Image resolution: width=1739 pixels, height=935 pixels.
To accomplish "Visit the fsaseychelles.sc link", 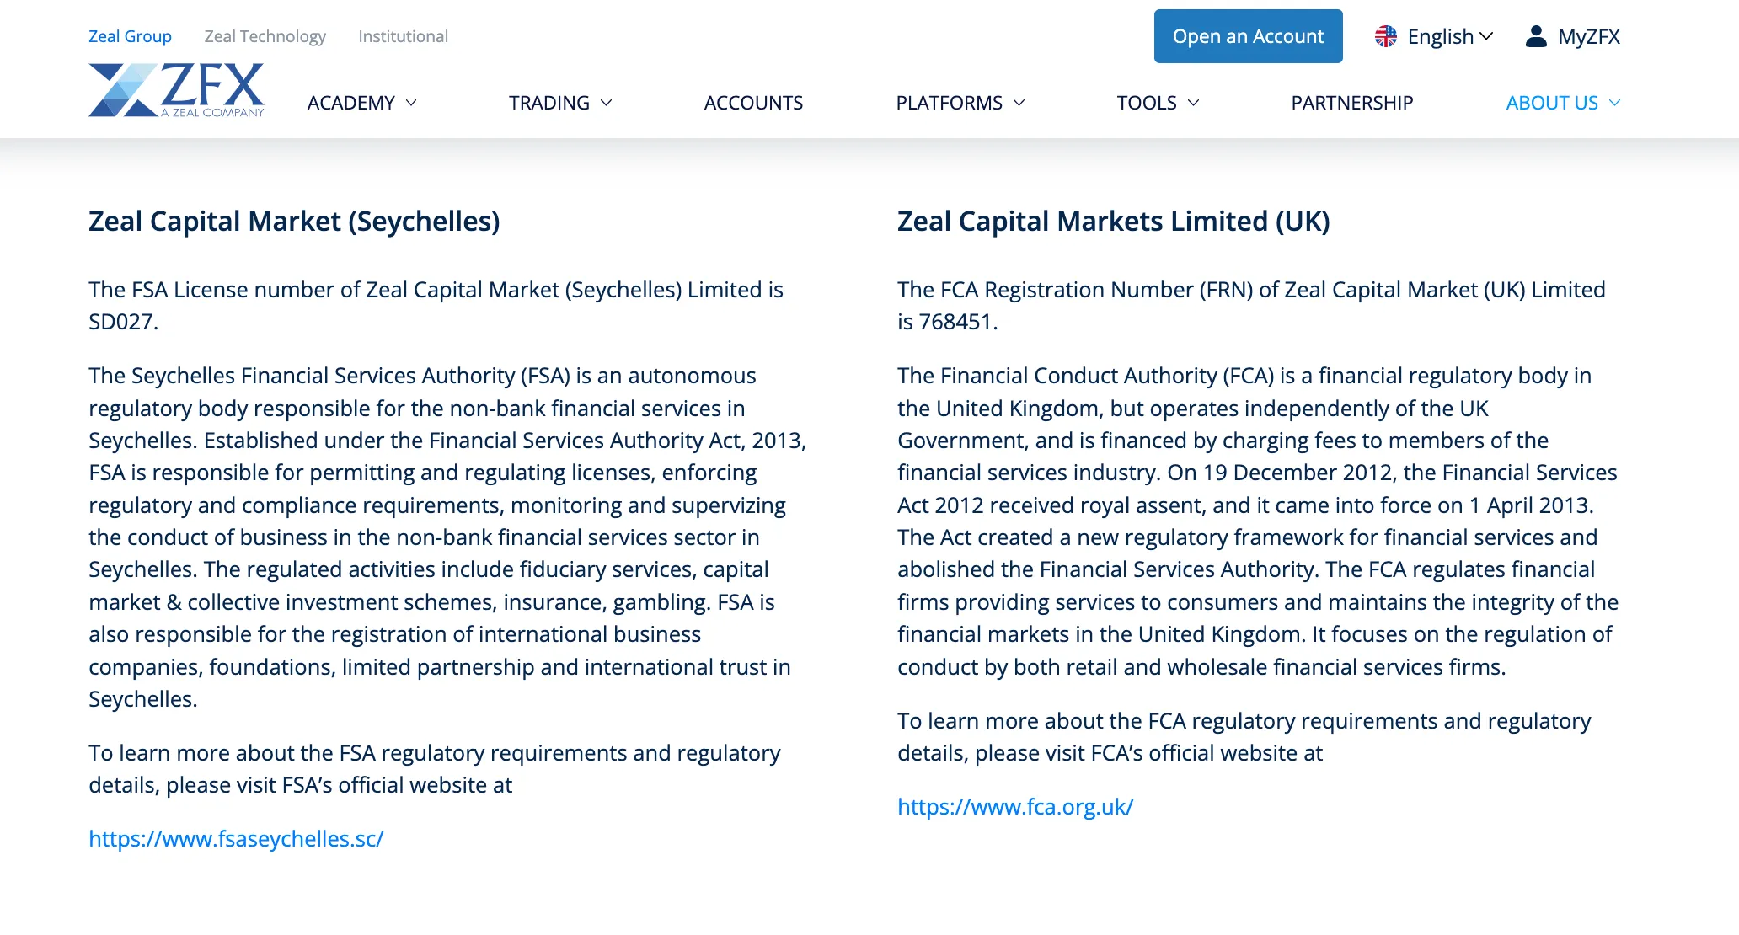I will (x=236, y=839).
